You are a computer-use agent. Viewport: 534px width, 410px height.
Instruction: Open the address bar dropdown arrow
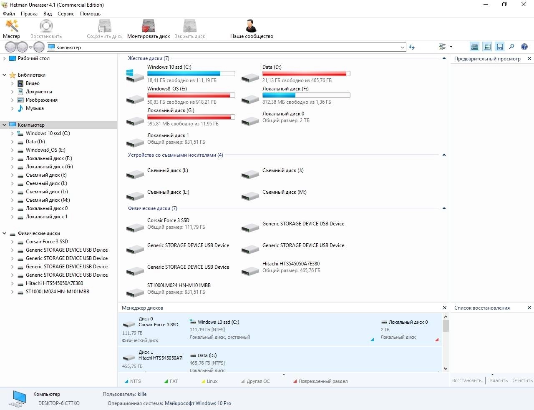403,47
